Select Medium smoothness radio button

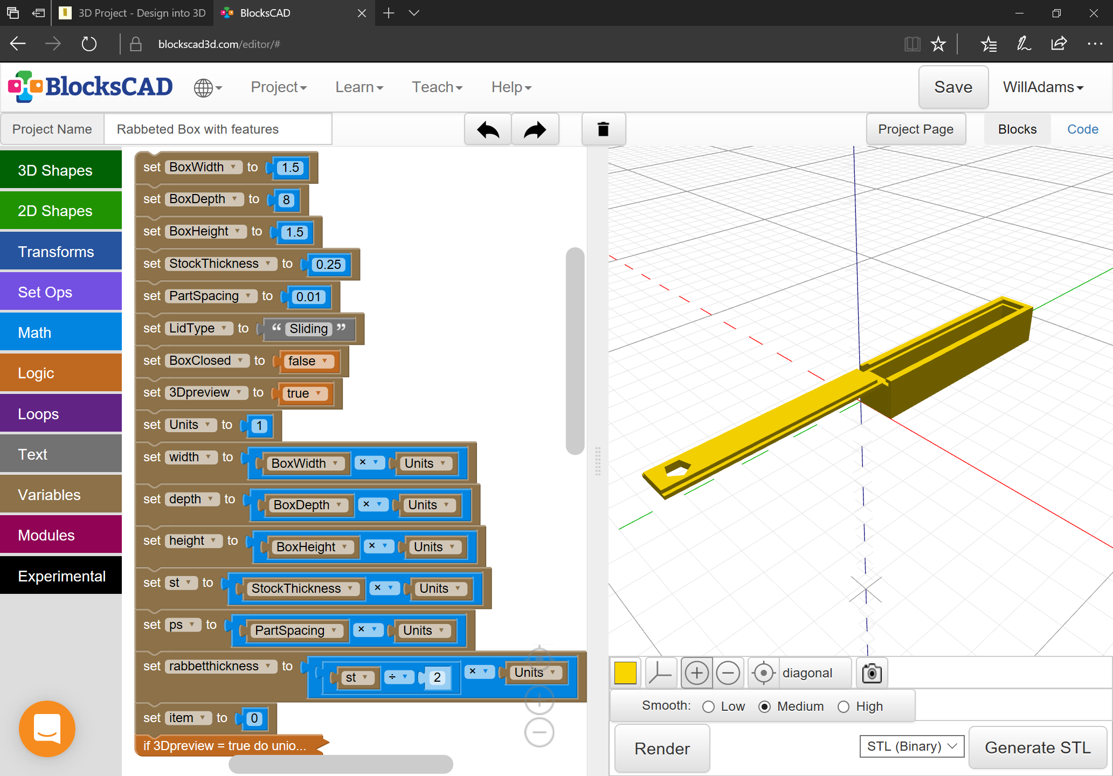[764, 706]
